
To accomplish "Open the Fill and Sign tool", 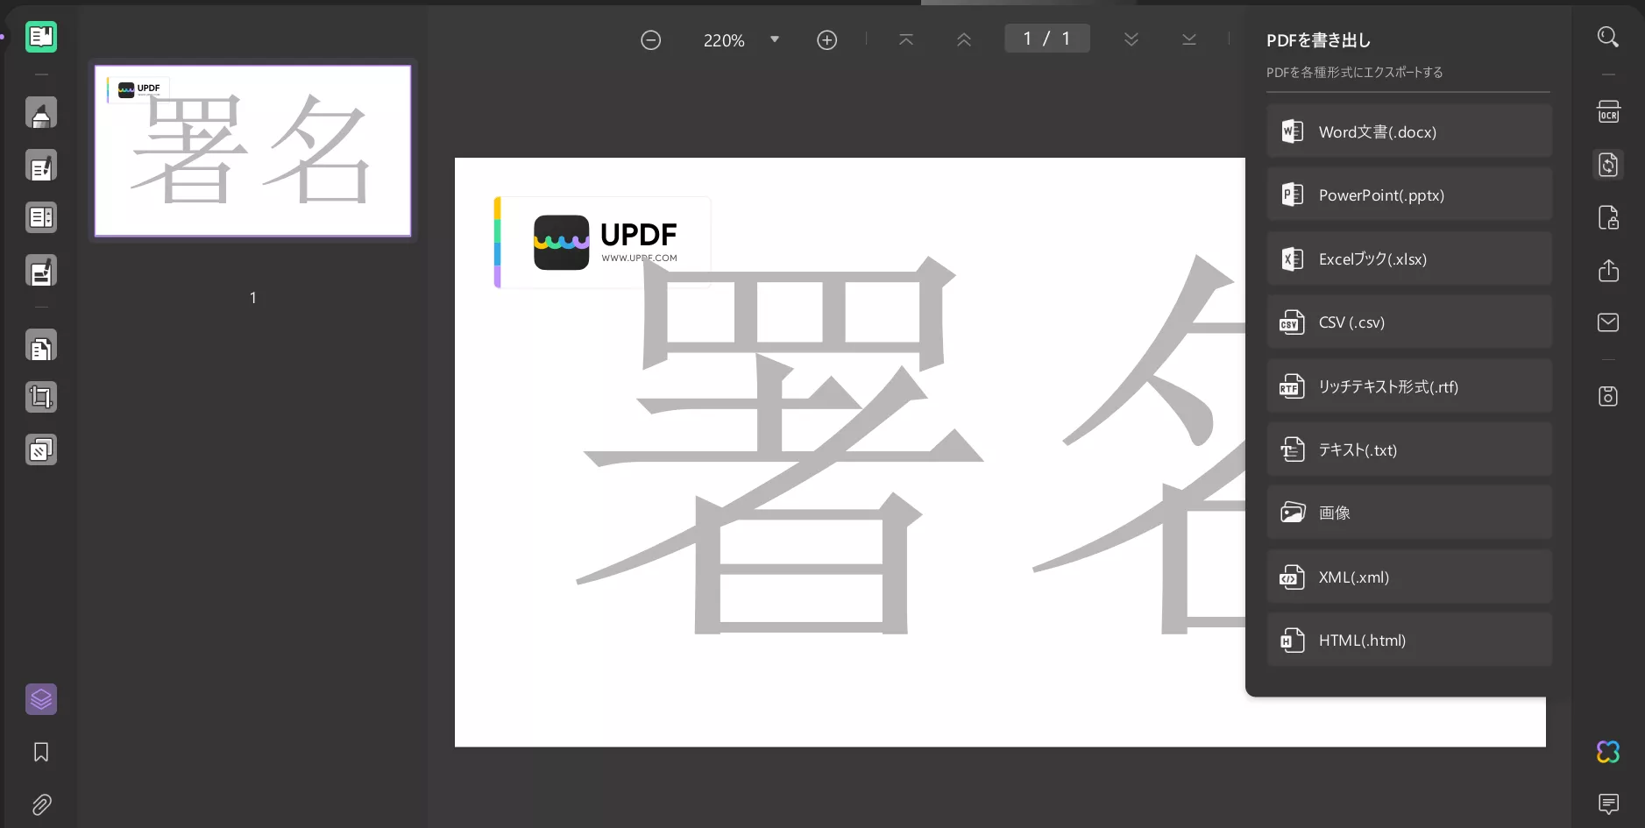I will [41, 271].
